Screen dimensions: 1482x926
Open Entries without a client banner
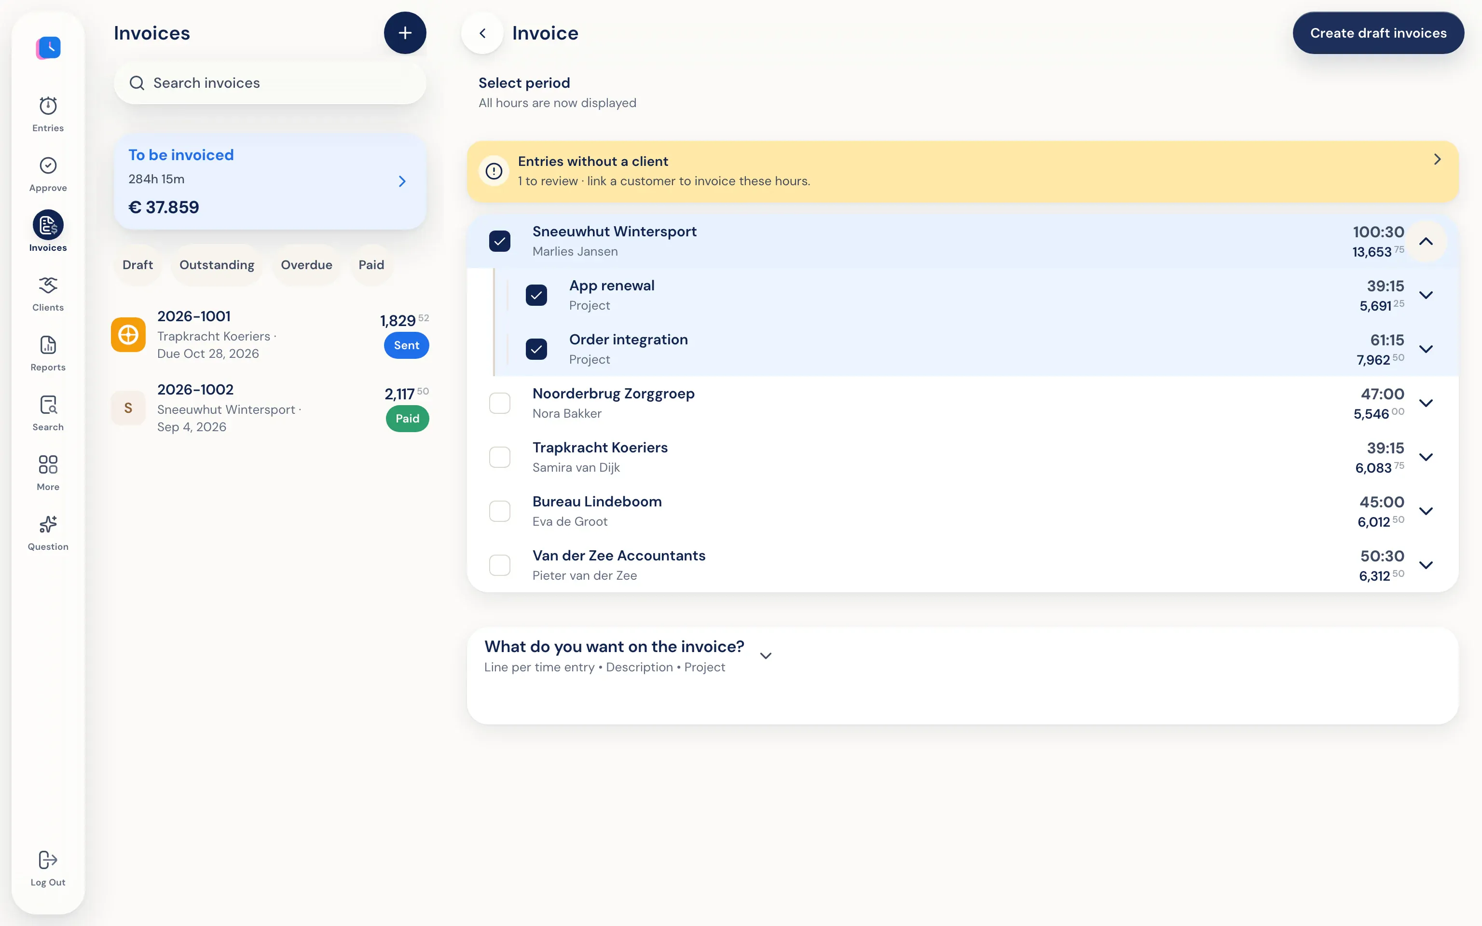pos(962,172)
